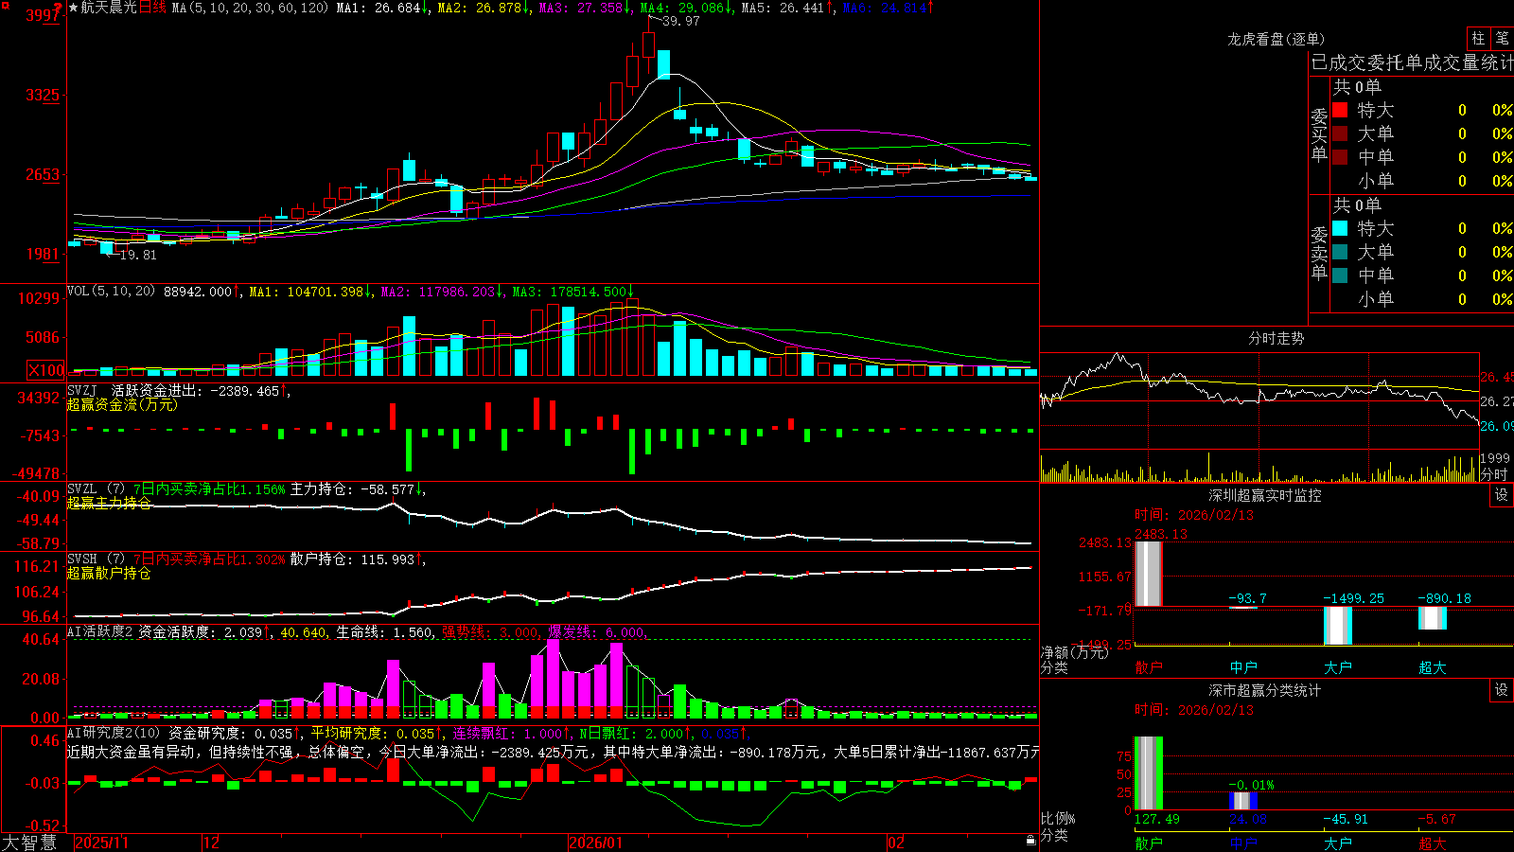Click the 2026/01 timeline marker
Viewport: 1514px width, 852px height.
pos(595,843)
